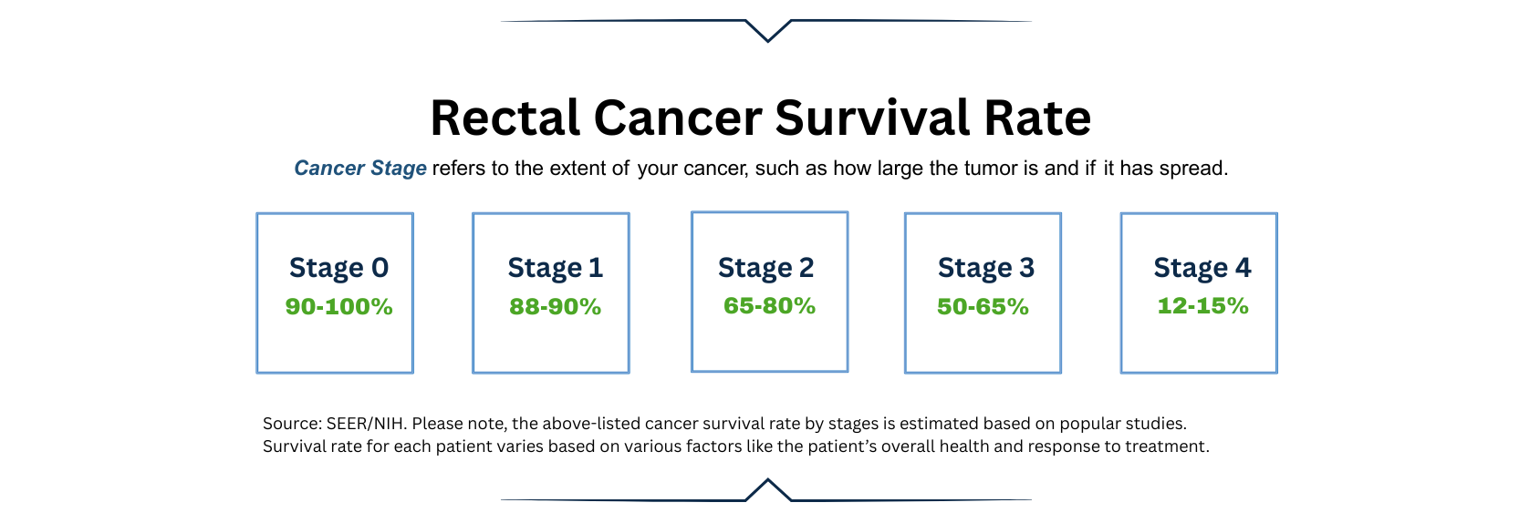The height and width of the screenshot is (513, 1540).
Task: Click the 88-90% survival rate figure
Action: [555, 307]
